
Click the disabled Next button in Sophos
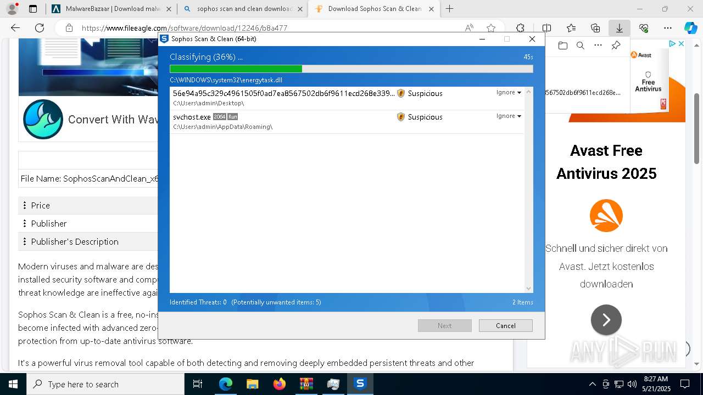[444, 325]
